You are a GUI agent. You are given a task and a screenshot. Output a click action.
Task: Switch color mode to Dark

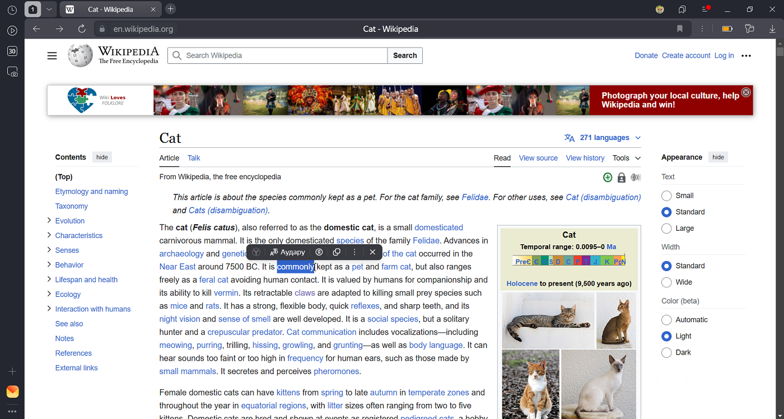[666, 352]
